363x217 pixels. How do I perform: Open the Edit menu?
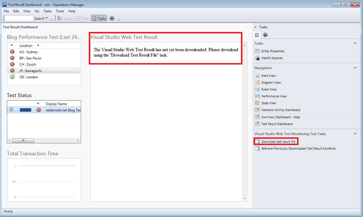click(16, 11)
